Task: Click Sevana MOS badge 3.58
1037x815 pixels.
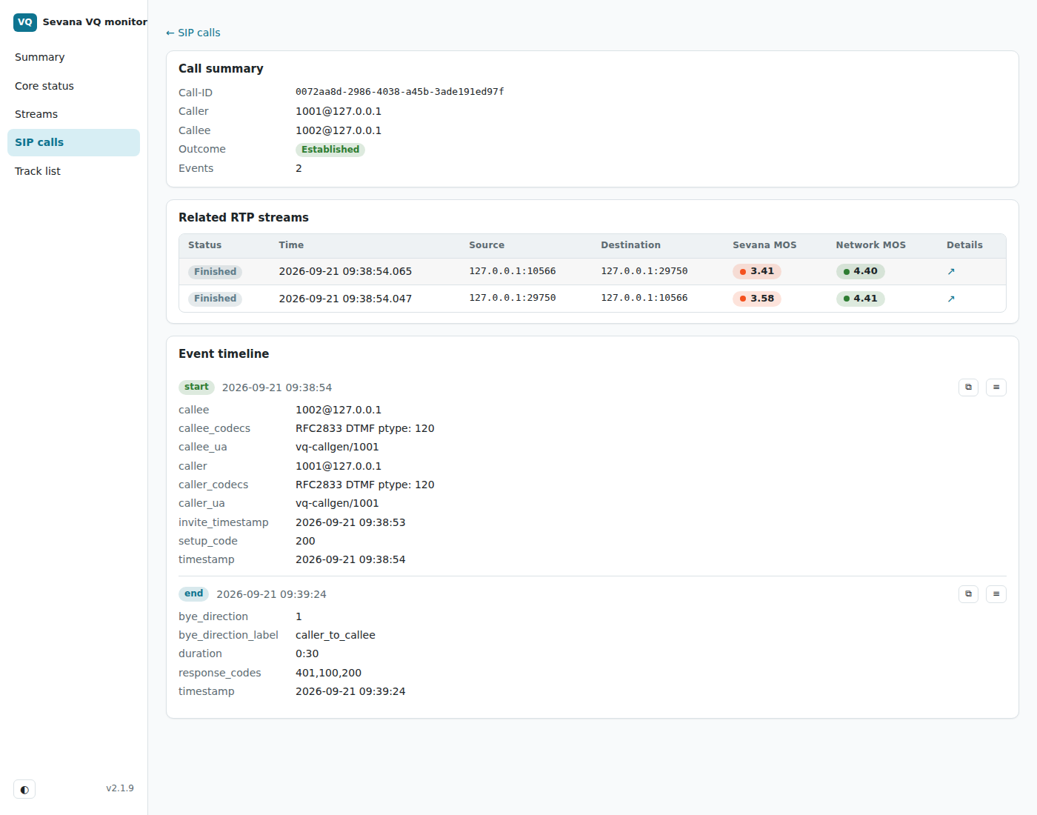Action: [757, 299]
